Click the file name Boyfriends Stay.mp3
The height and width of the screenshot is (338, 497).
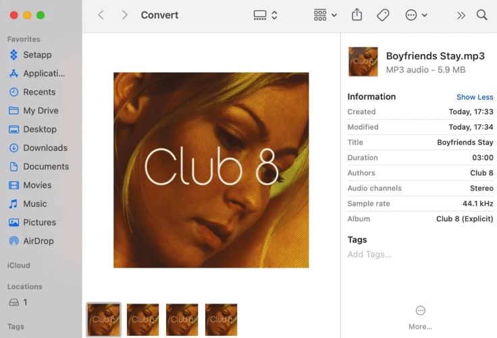[435, 56]
